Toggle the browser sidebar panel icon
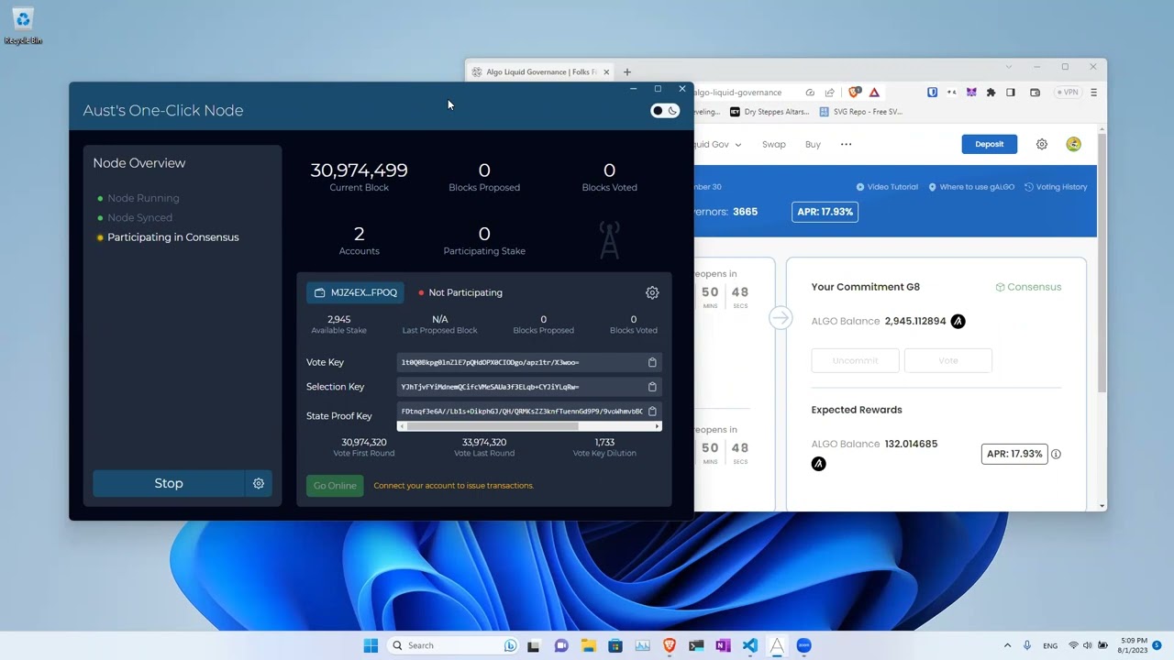 1011,93
